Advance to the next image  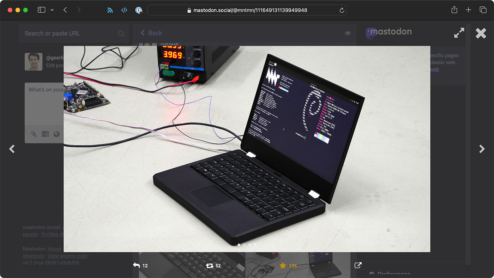point(482,149)
